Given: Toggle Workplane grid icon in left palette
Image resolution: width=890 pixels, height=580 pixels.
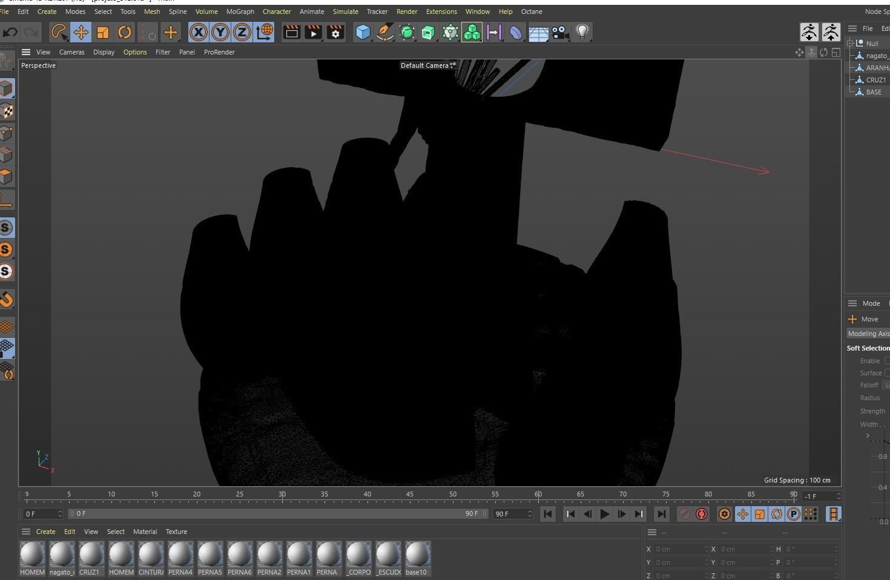Looking at the screenshot, I should pyautogui.click(x=7, y=327).
